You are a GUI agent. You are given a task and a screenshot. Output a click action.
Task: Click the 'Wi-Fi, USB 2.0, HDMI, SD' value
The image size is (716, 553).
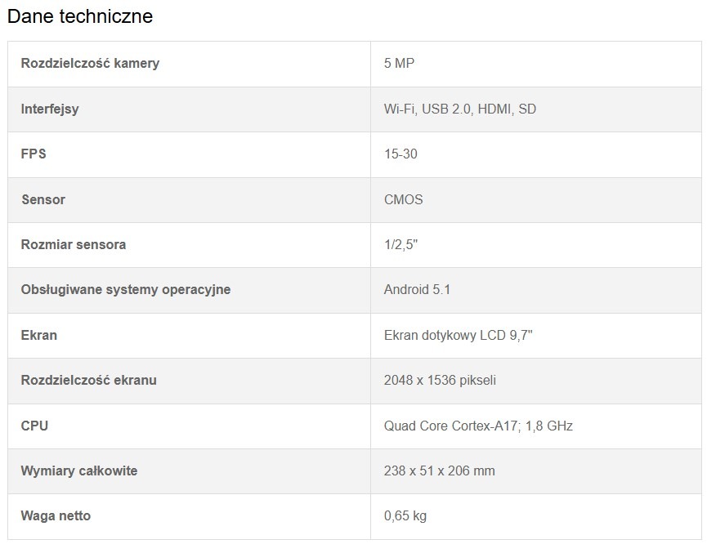tap(459, 109)
